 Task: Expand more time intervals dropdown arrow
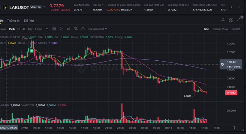pos(47,29)
